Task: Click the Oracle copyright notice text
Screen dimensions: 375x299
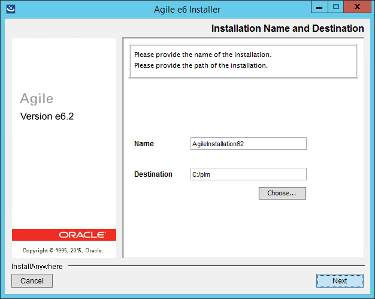Action: point(63,250)
